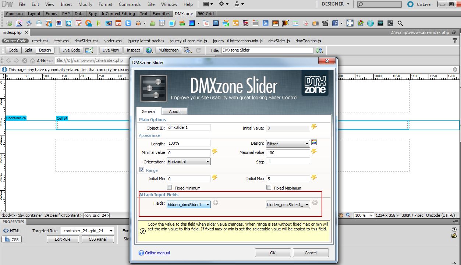
Task: Click the filter funnel icon for related files
Action: (x=455, y=41)
